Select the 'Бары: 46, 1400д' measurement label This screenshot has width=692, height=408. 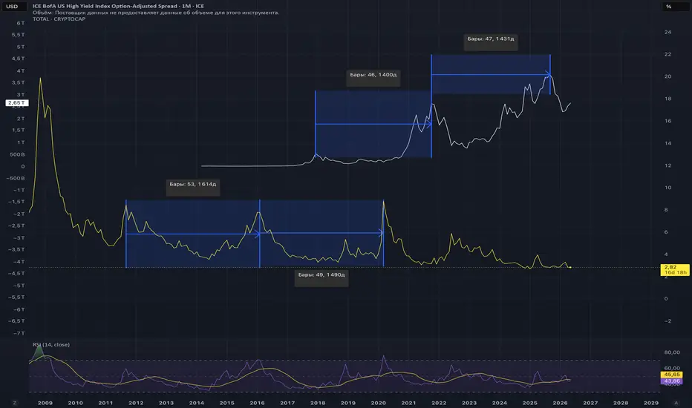coord(373,74)
